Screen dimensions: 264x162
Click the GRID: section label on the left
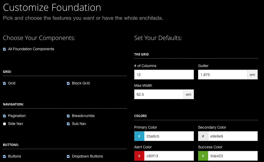tap(7, 72)
